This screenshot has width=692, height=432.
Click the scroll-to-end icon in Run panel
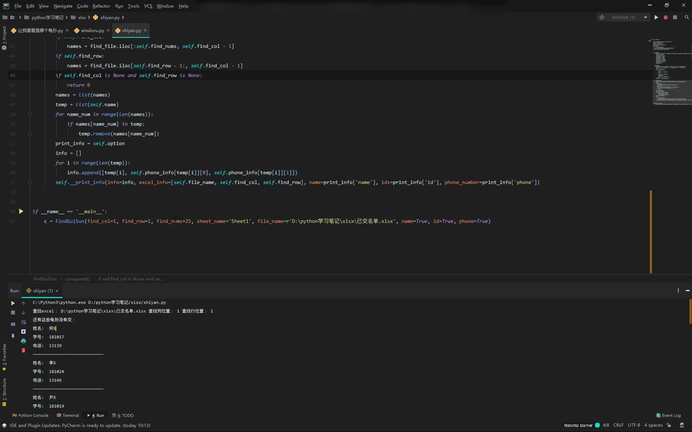(23, 332)
